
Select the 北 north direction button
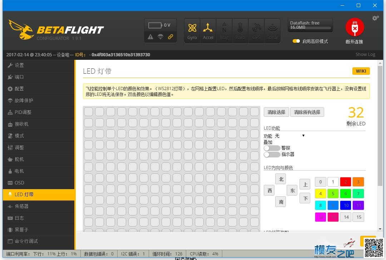pos(281,179)
